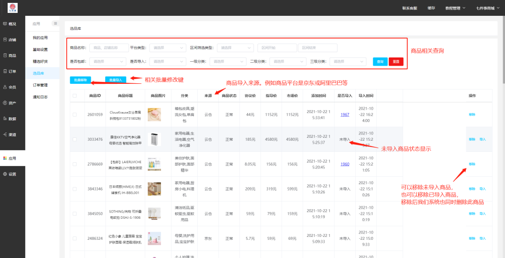Viewport: 505px width, 258px height.
Task: Click 联系客服 in the top bar
Action: pyautogui.click(x=409, y=8)
